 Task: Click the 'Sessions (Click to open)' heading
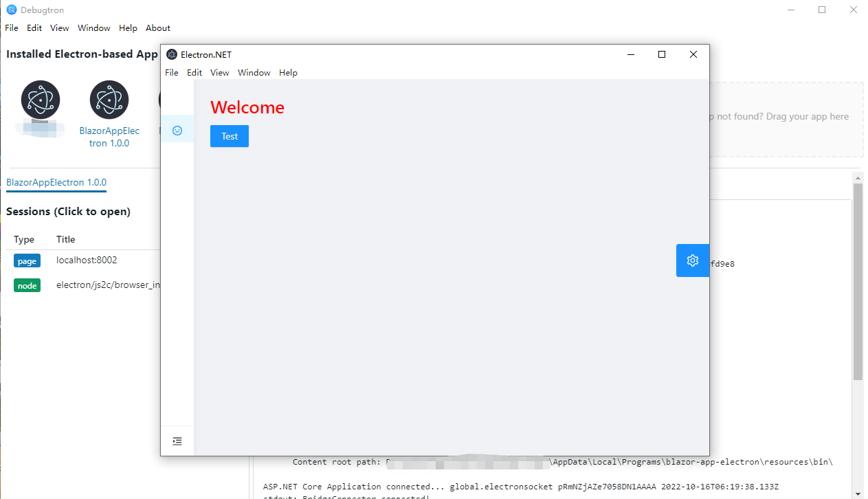click(68, 212)
